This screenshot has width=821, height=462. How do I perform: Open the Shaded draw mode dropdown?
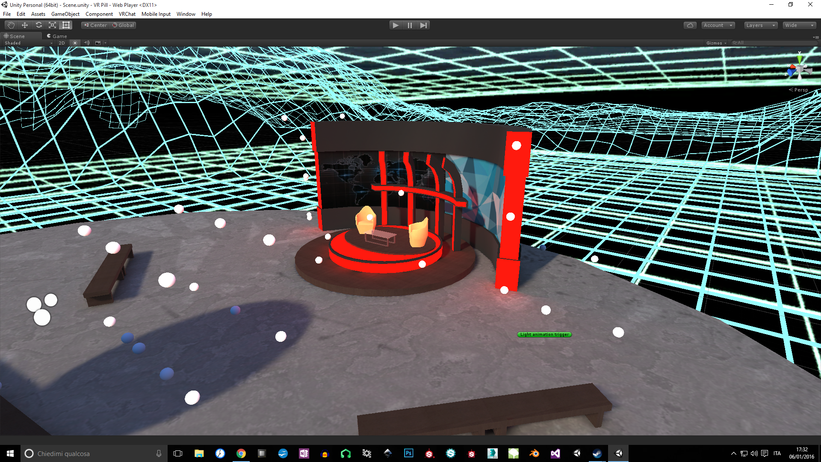tap(28, 43)
